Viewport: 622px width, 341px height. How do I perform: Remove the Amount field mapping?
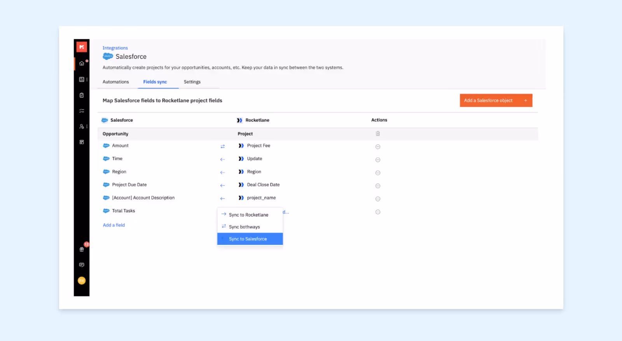[378, 147]
